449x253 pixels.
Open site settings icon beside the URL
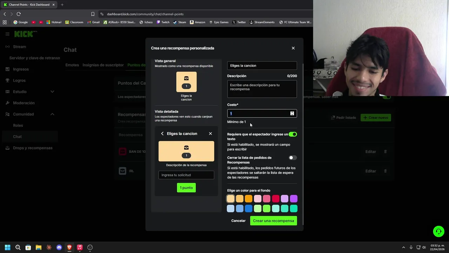pyautogui.click(x=102, y=14)
